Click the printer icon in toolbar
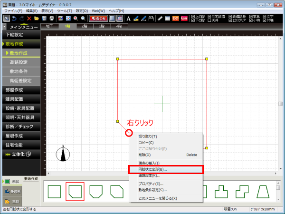This screenshot has width=285, height=214. 51,18
